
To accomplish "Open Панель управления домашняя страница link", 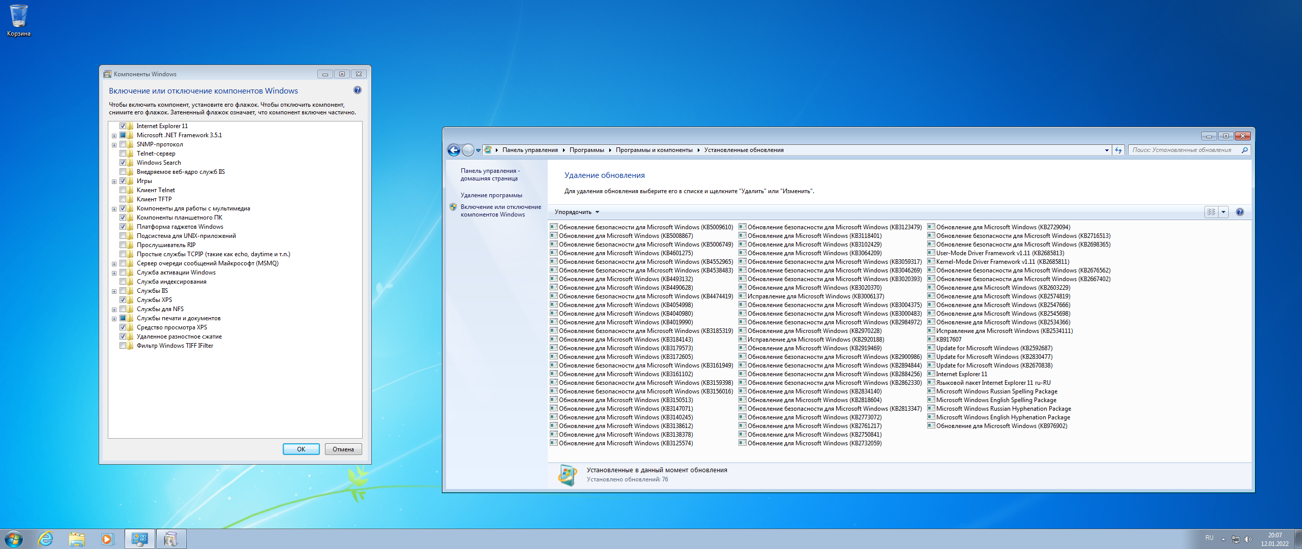I will click(490, 175).
